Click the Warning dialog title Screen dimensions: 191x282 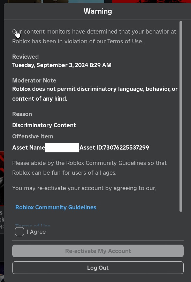tap(98, 11)
